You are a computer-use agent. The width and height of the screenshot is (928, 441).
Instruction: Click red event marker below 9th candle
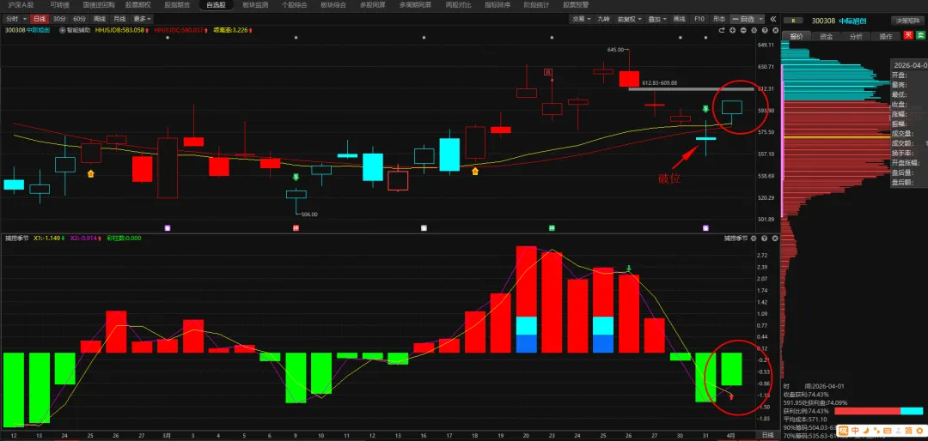[296, 227]
